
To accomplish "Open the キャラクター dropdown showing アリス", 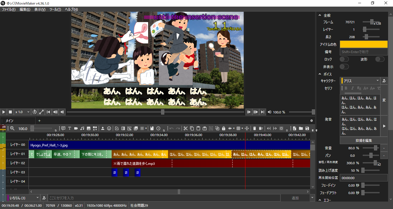I will coord(360,81).
